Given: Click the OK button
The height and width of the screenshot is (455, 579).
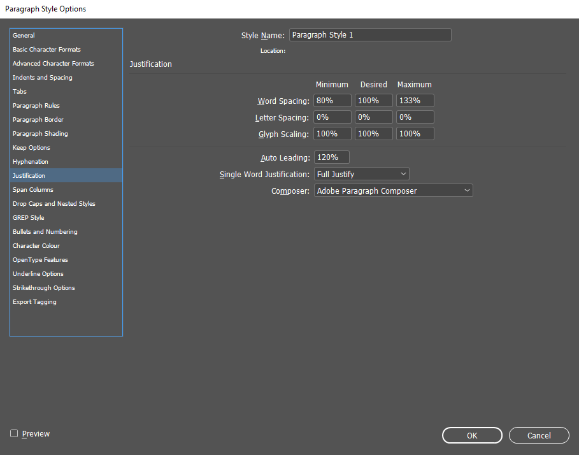Looking at the screenshot, I should pos(471,435).
